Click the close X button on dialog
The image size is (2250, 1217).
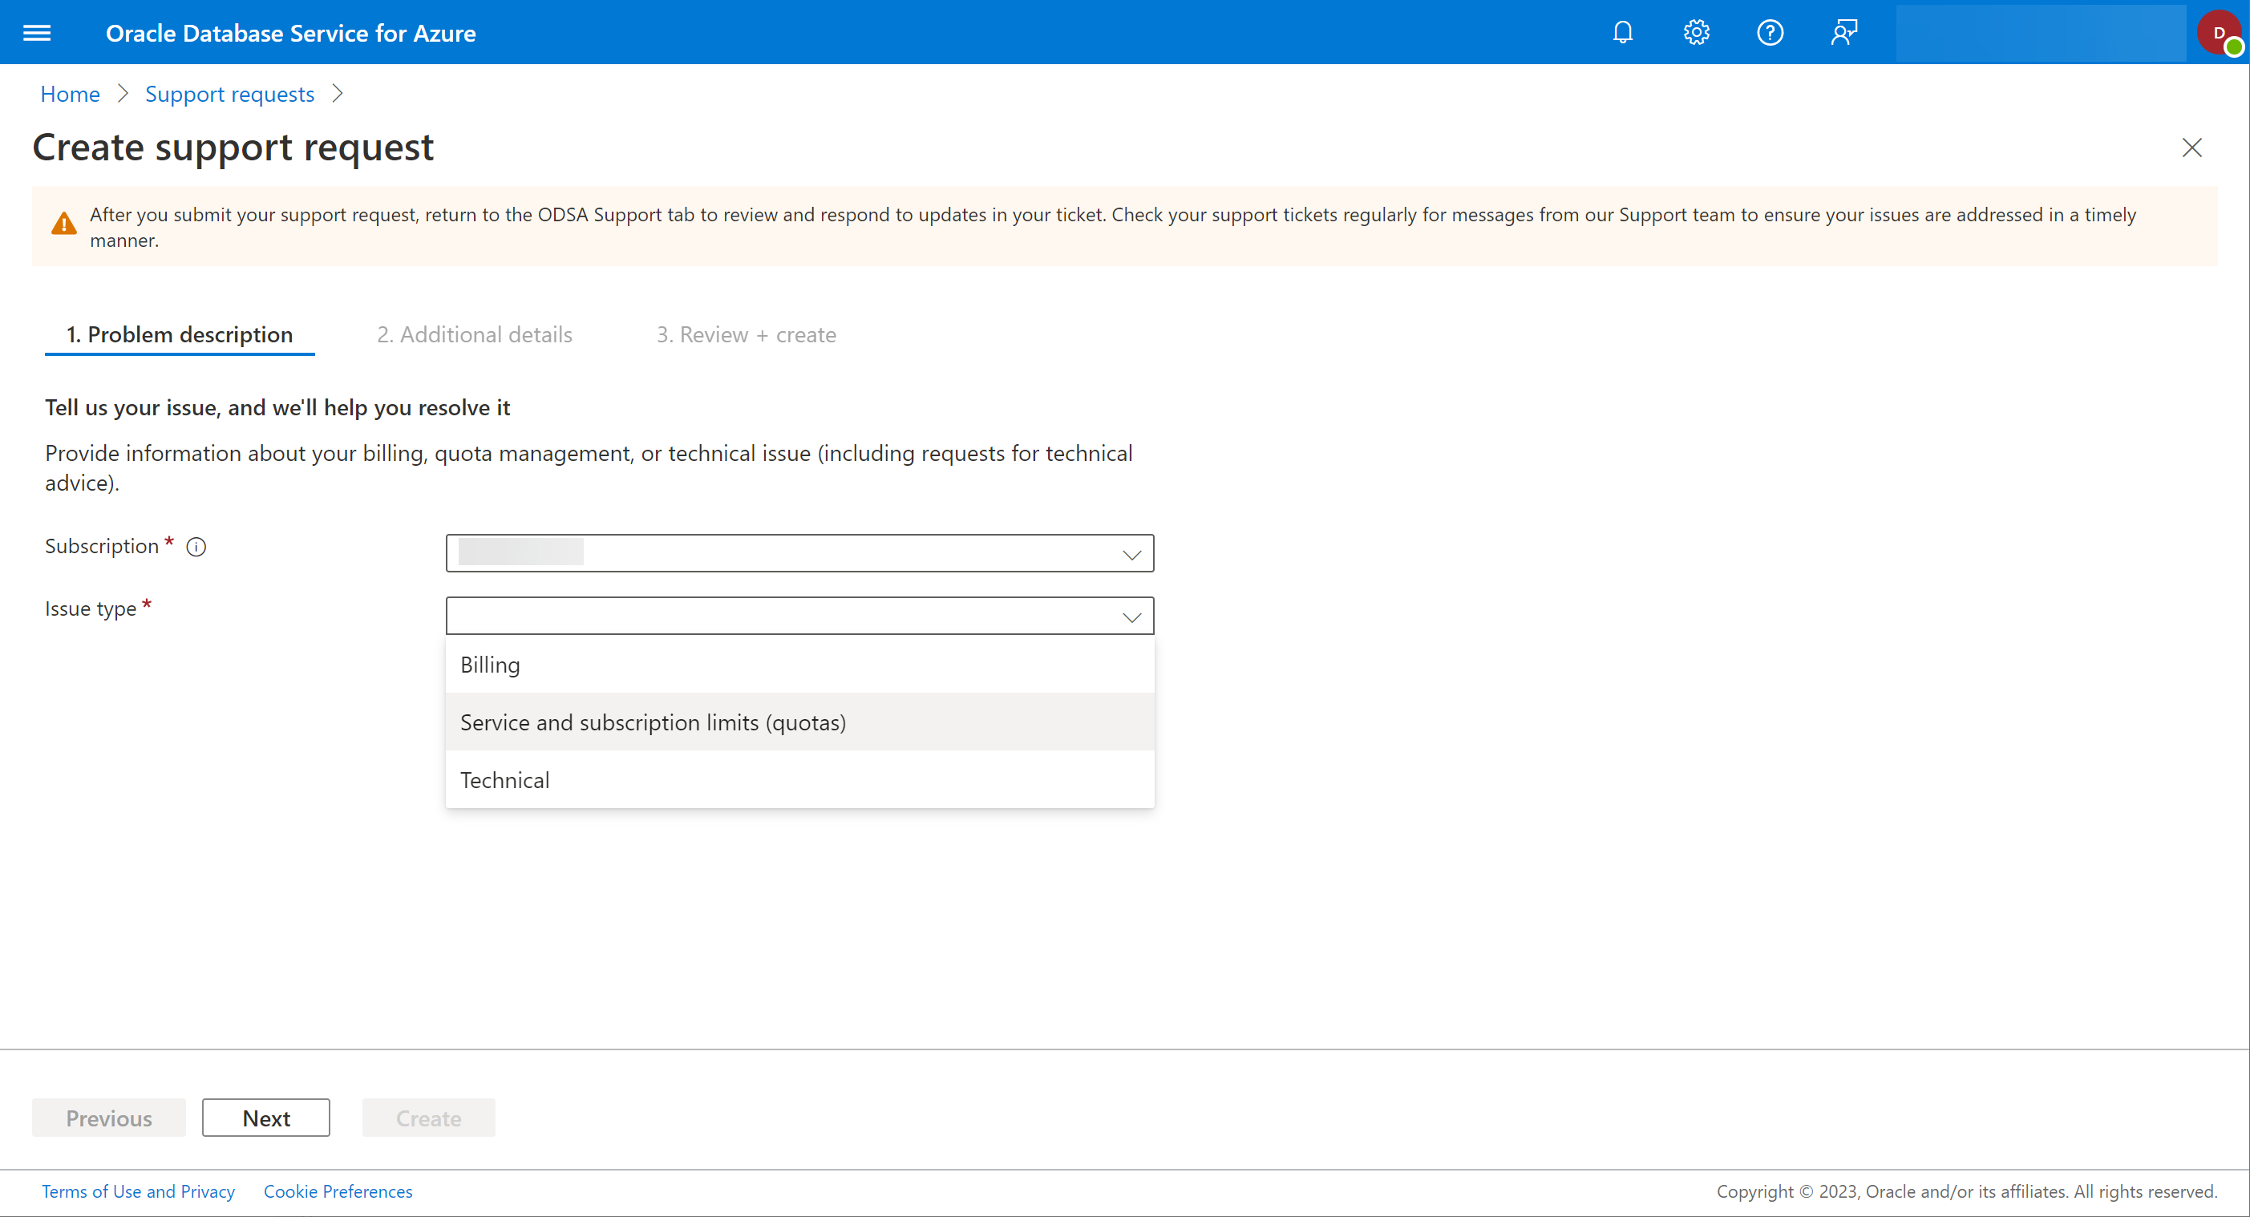coord(2191,147)
